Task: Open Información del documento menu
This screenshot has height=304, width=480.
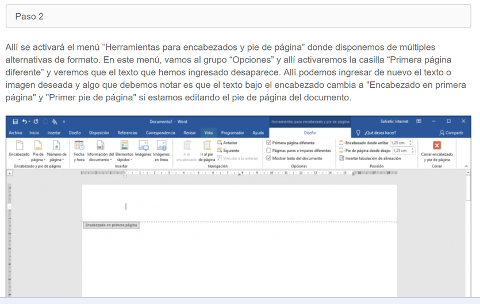Action: [x=100, y=150]
